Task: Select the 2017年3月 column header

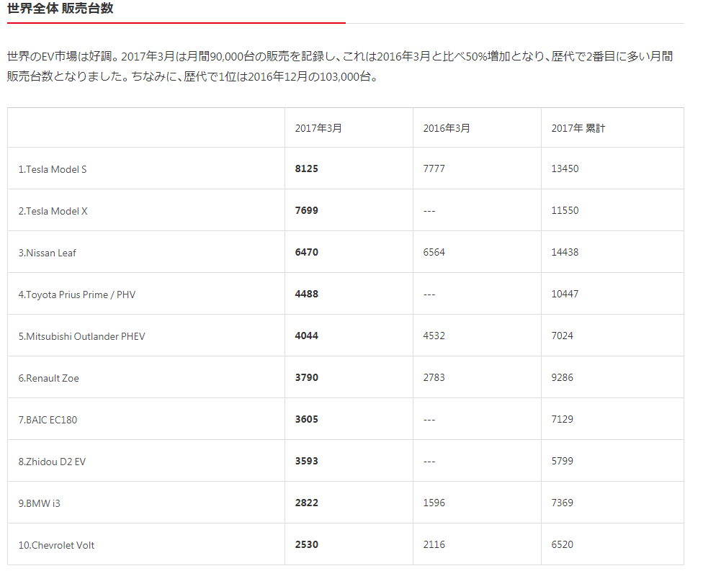Action: coord(318,128)
